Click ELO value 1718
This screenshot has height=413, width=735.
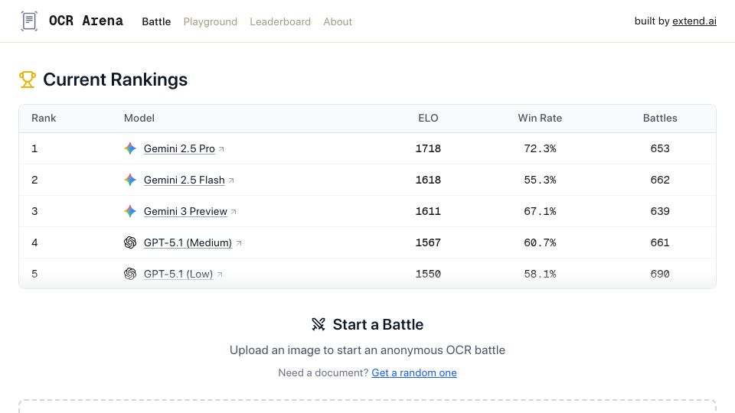coord(428,148)
